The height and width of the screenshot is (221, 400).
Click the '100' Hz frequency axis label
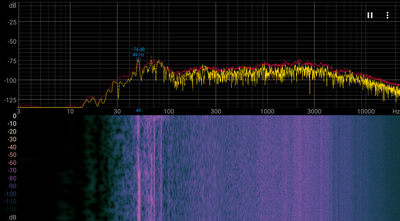169,111
